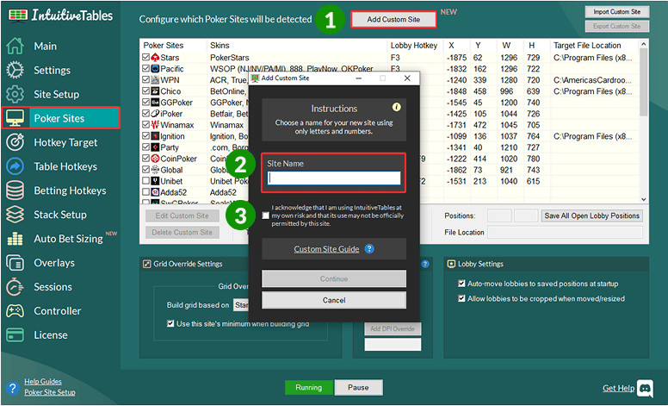Click the yellow info icon in Instructions
This screenshot has height=406, width=668.
(x=397, y=107)
